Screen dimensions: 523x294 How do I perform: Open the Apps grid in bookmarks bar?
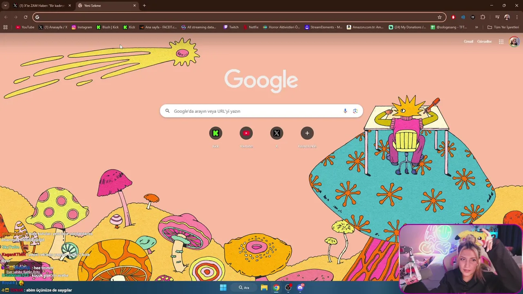click(x=5, y=27)
